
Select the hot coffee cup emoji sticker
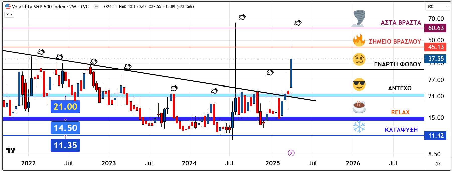(359, 107)
